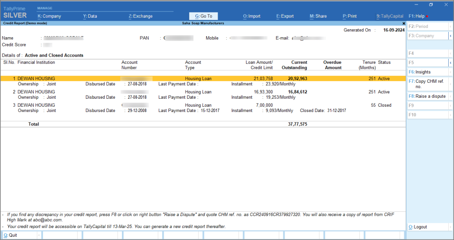Screen dimensions: 454x240
Task: Click the chevron next to F6: Insights
Action: coord(451,72)
